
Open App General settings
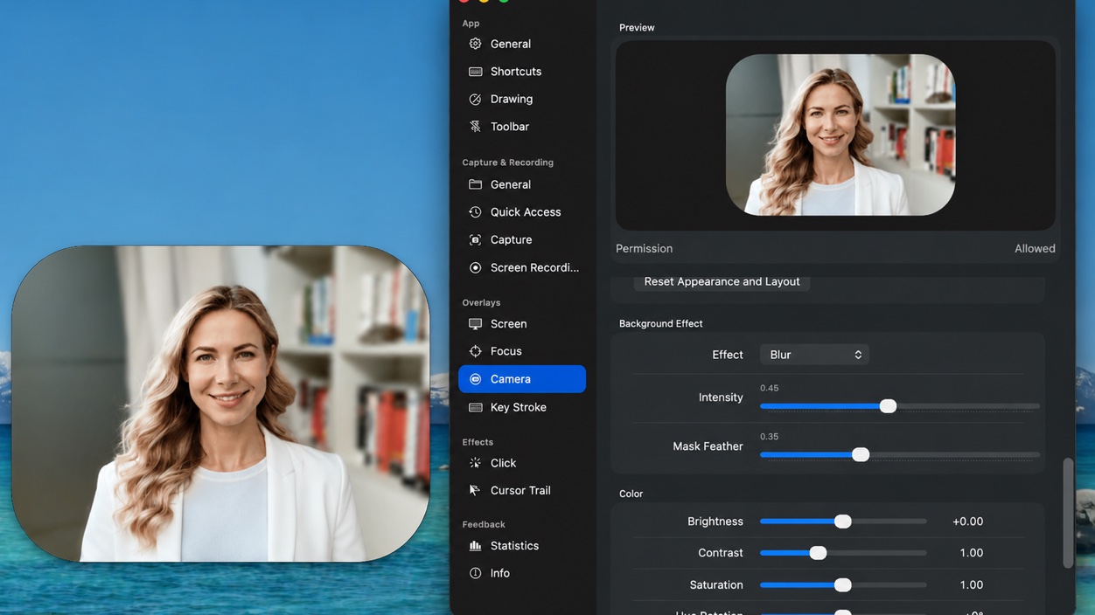(522, 44)
